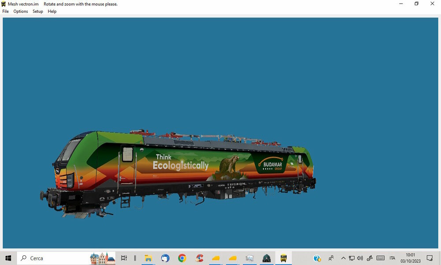Open Task View from the taskbar
The height and width of the screenshot is (265, 441).
[124, 258]
